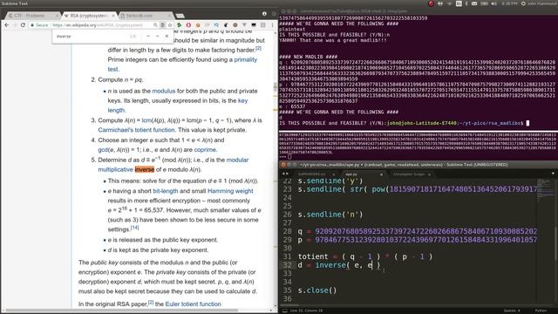The width and height of the screenshot is (558, 314).
Task: Click the 'totient' line 31 code
Action: pos(365,256)
